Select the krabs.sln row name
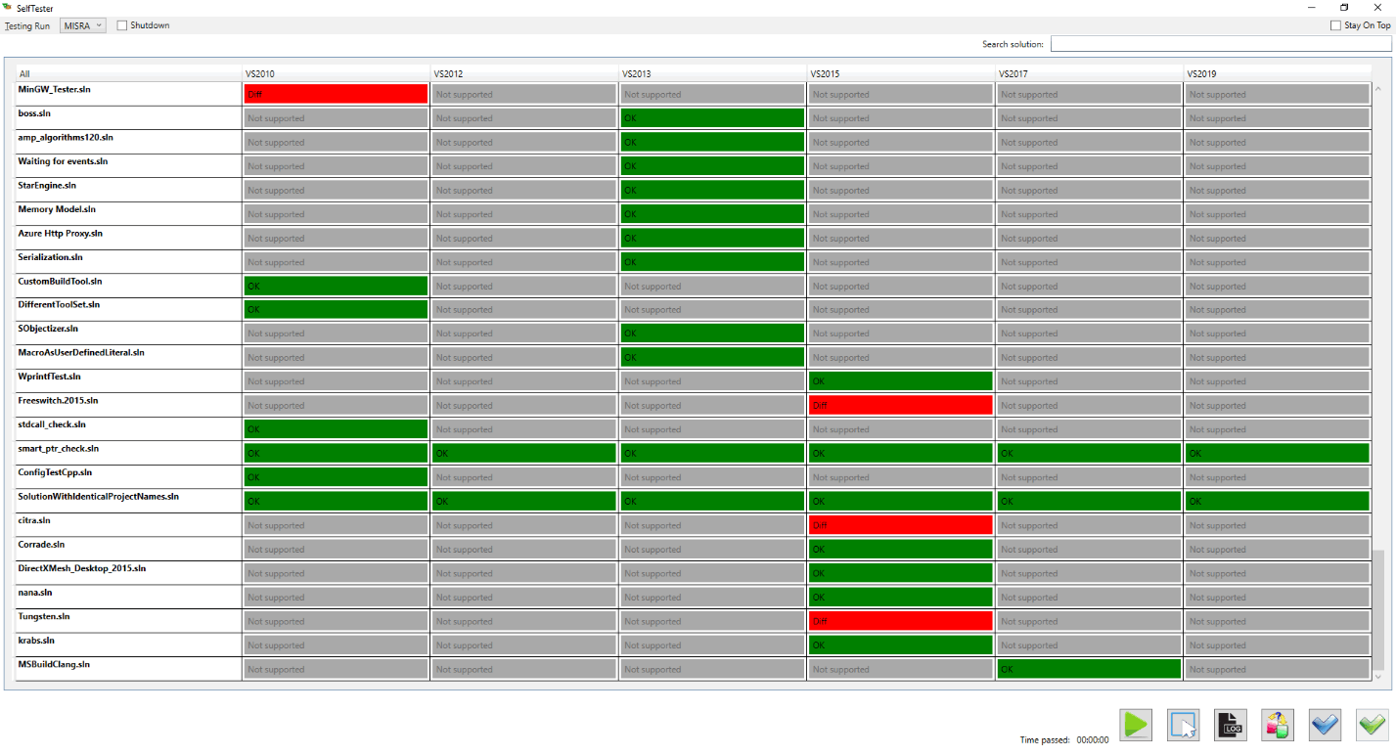This screenshot has height=756, width=1396. (x=37, y=640)
